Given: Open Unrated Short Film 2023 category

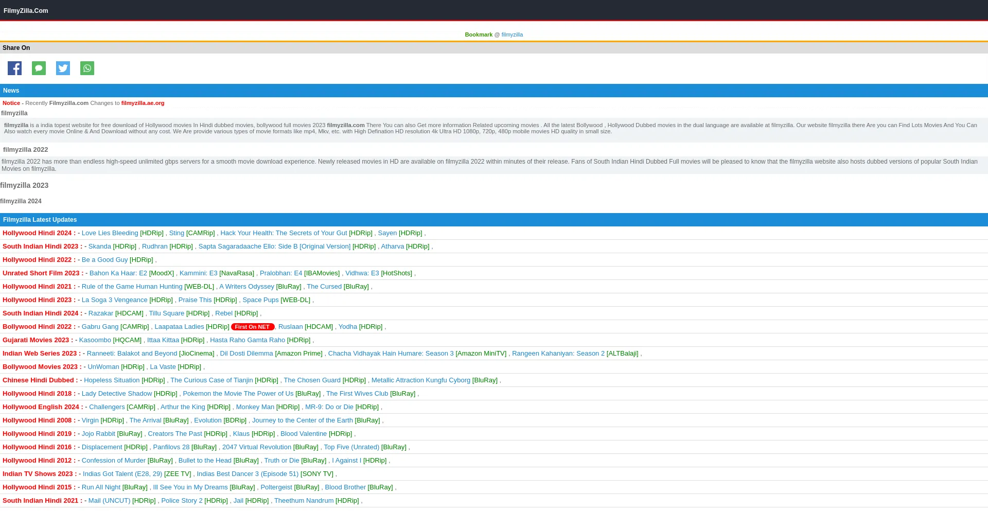Looking at the screenshot, I should 43,273.
